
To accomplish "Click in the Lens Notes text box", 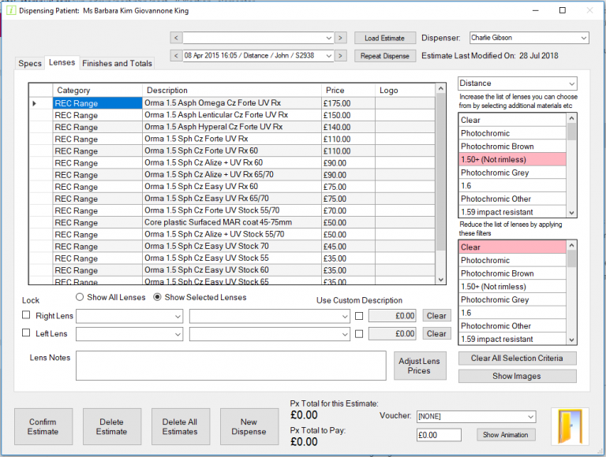I will [230, 366].
